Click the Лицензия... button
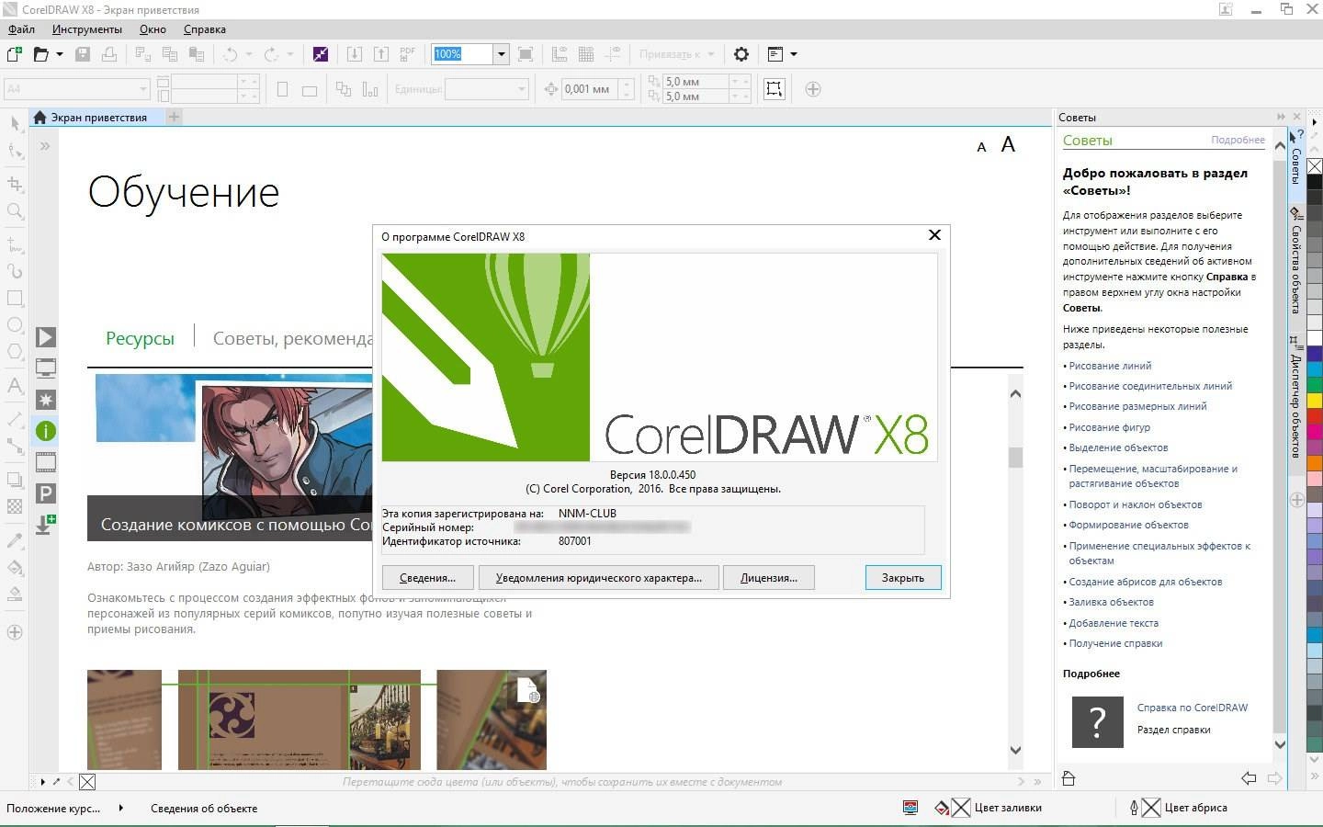Screen dimensions: 1323x827 [769, 578]
